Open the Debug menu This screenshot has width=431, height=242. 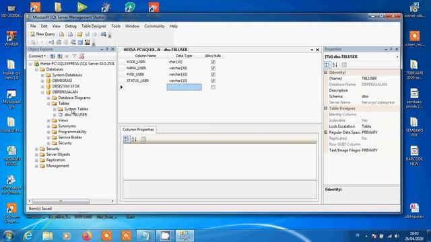[71, 26]
